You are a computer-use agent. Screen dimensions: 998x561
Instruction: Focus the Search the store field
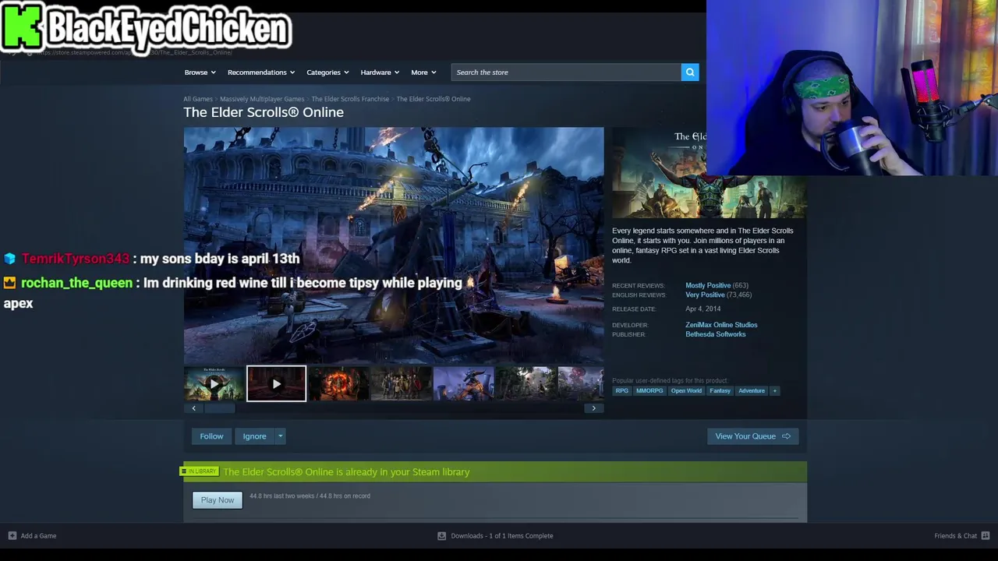point(566,72)
